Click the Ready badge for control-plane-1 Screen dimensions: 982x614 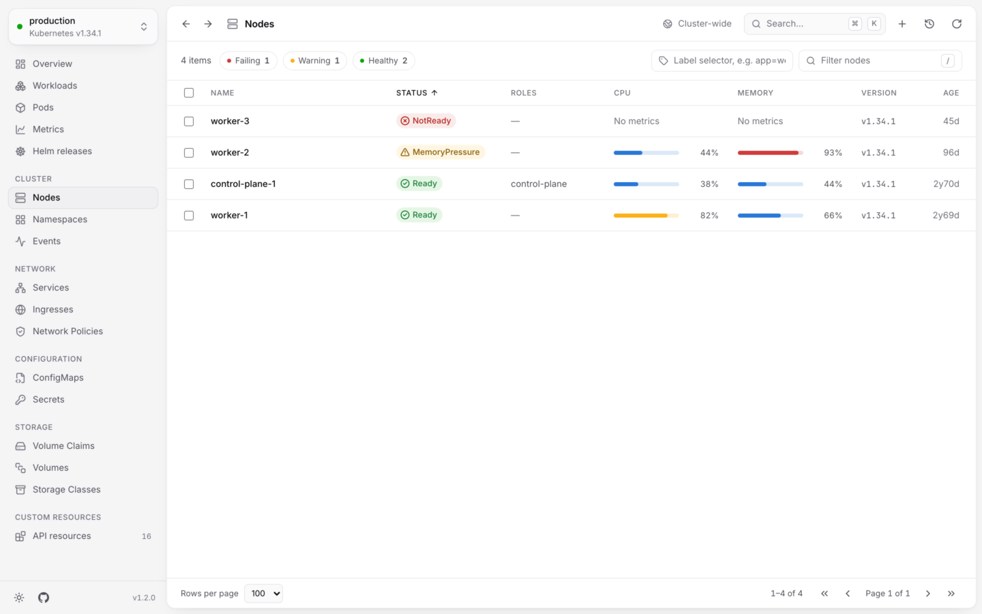419,184
